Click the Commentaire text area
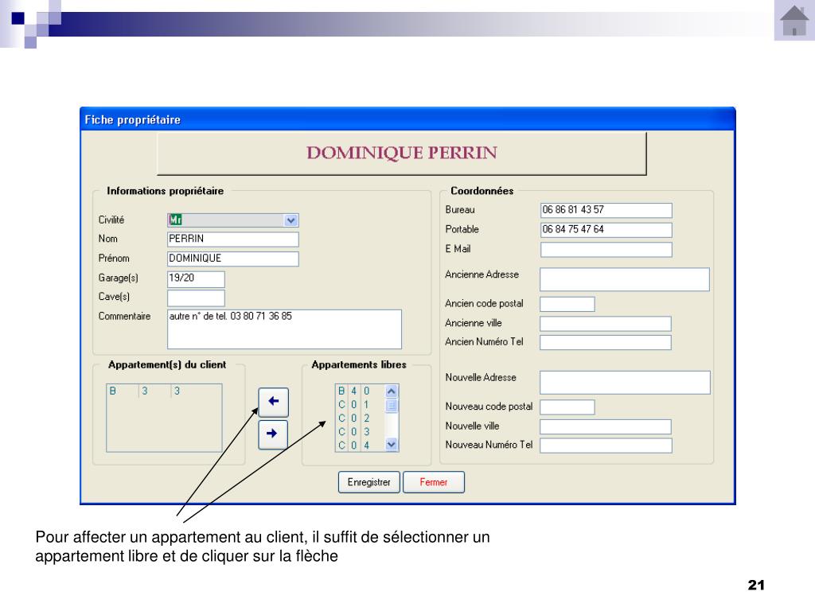 pyautogui.click(x=284, y=329)
